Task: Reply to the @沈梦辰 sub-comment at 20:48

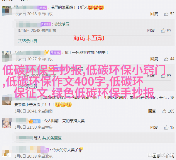Action: pyautogui.click(x=151, y=30)
